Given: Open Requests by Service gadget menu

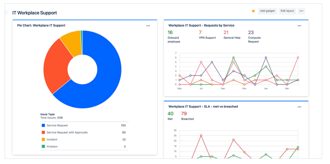Looking at the screenshot, I should coord(299,26).
